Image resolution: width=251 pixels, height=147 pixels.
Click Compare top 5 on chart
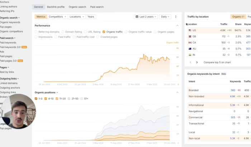tap(217, 62)
